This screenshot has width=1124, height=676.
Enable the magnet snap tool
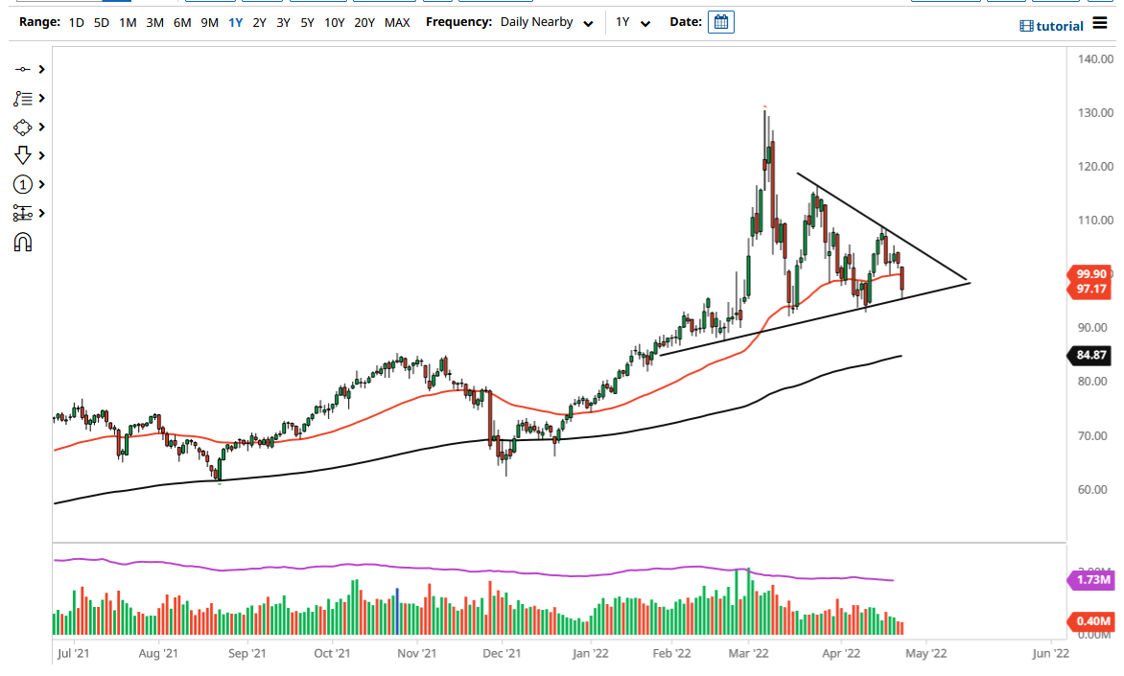pos(21,242)
